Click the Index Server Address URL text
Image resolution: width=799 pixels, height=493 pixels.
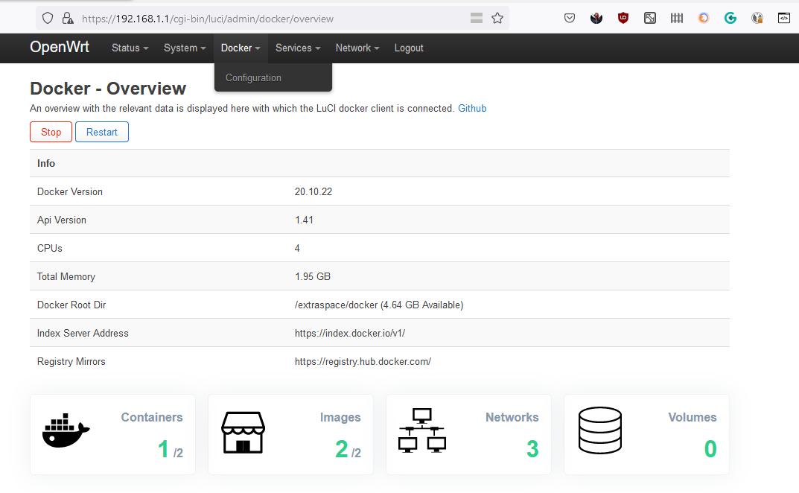349,333
